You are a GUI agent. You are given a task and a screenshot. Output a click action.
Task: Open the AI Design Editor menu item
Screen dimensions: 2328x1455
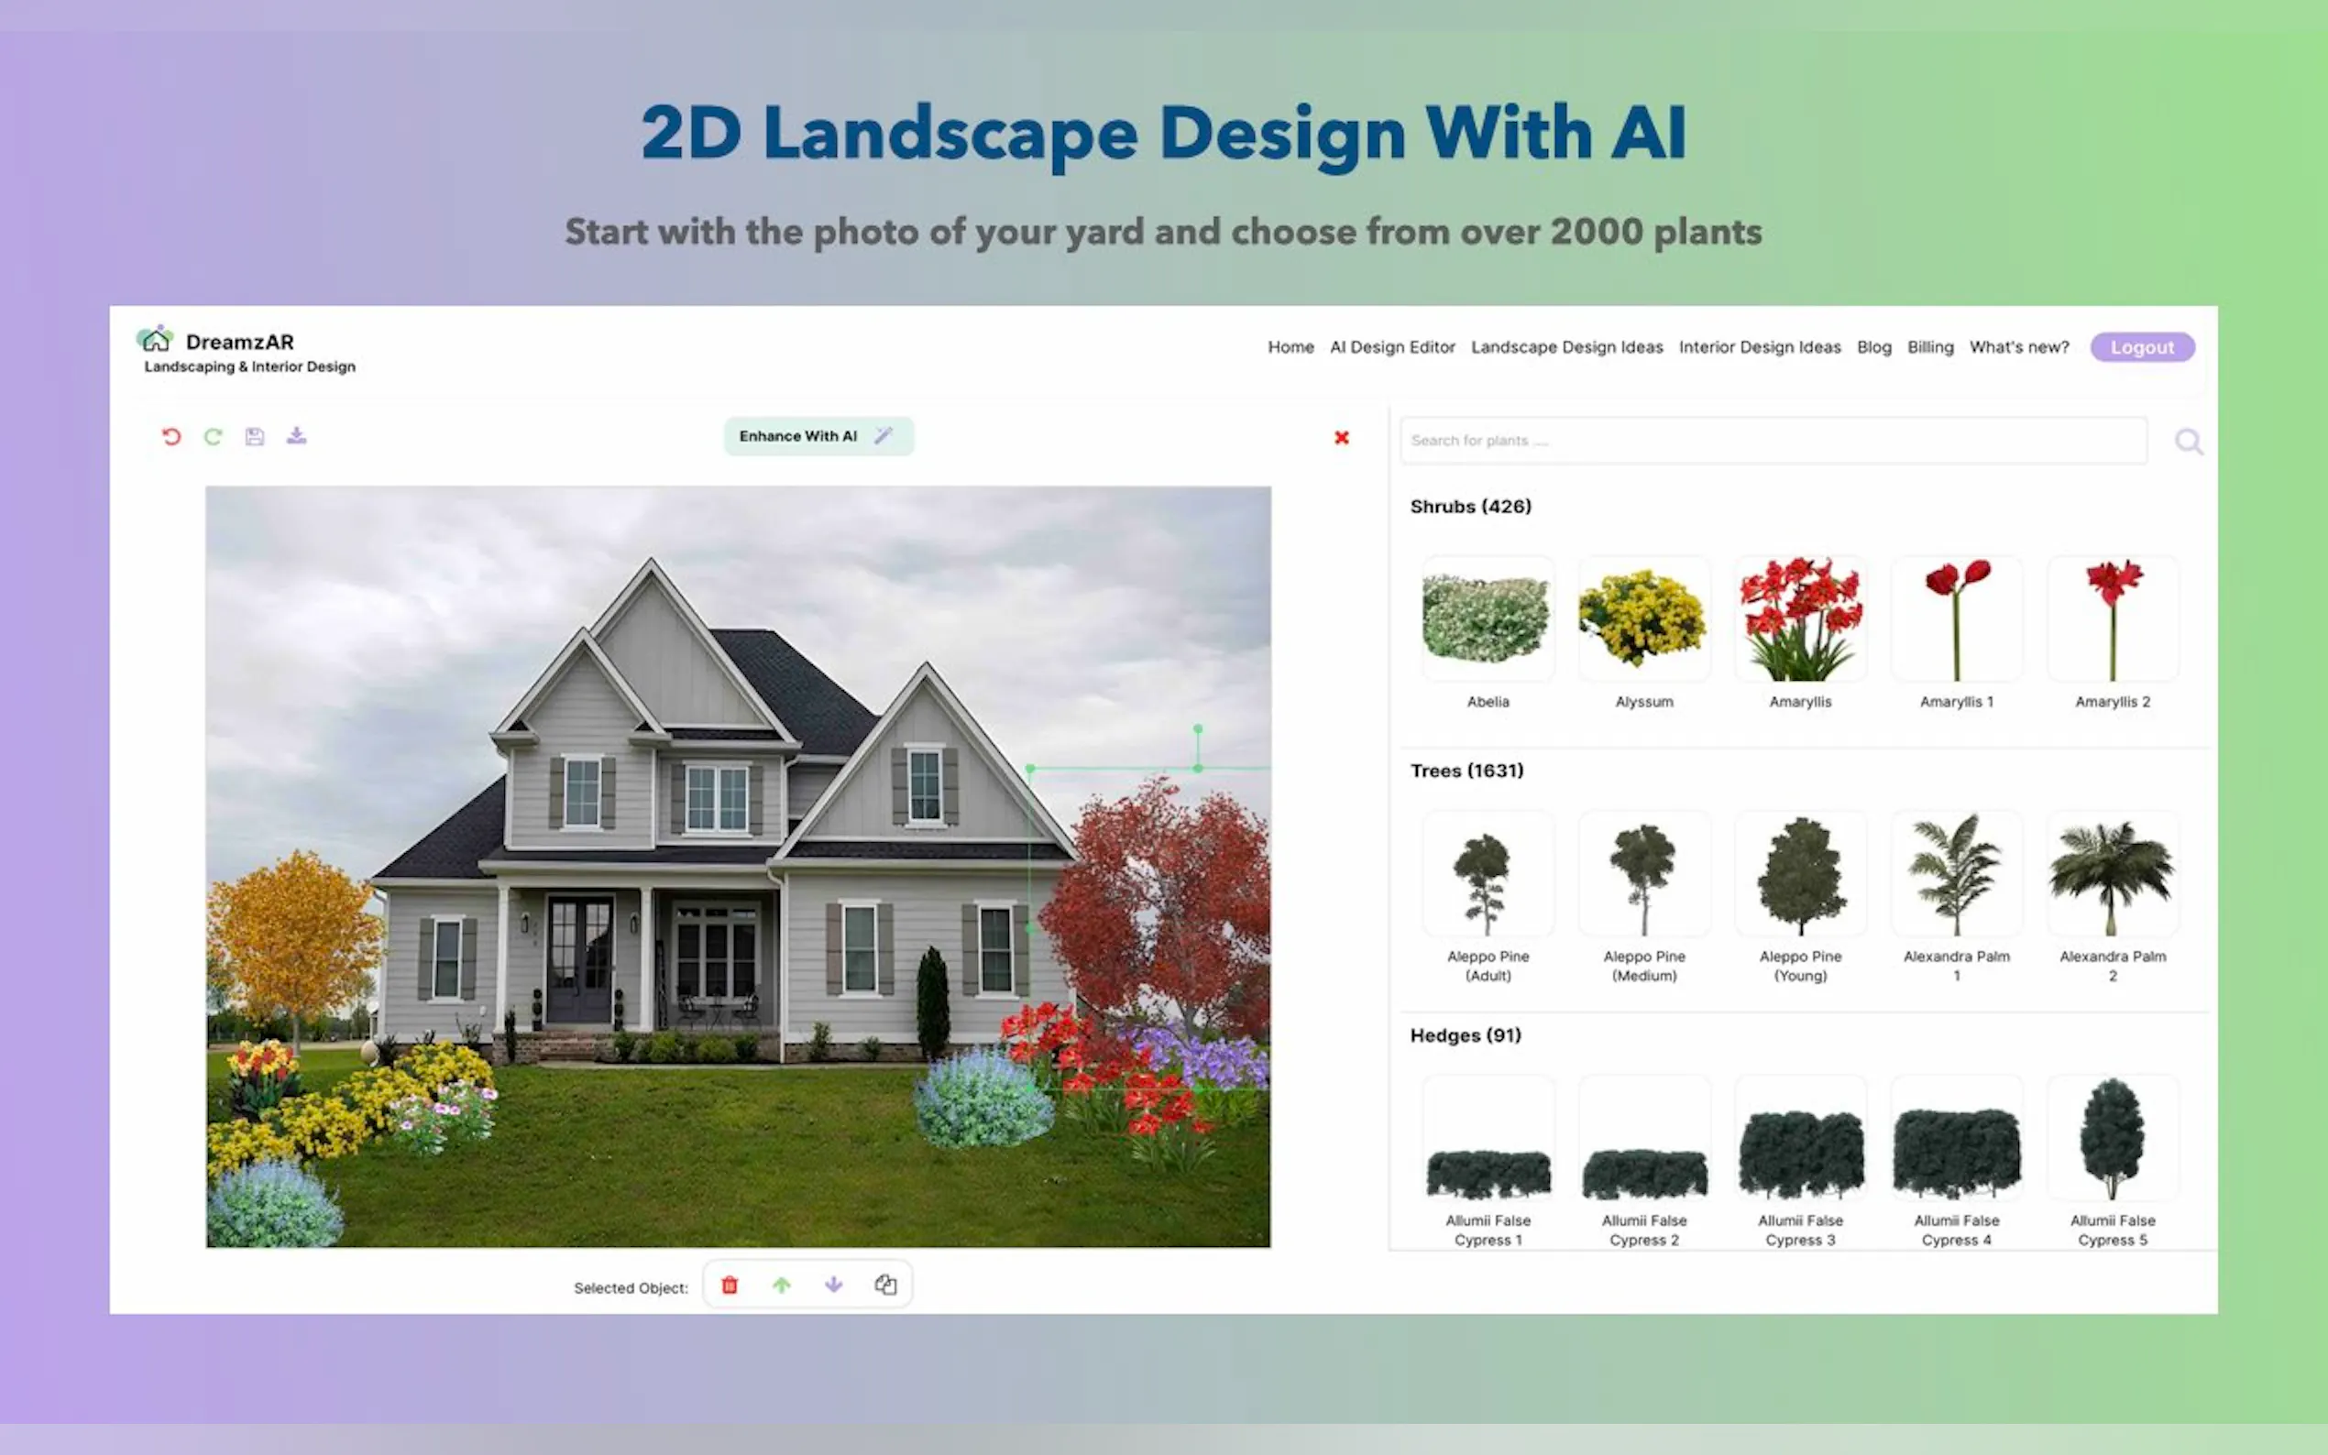point(1391,347)
